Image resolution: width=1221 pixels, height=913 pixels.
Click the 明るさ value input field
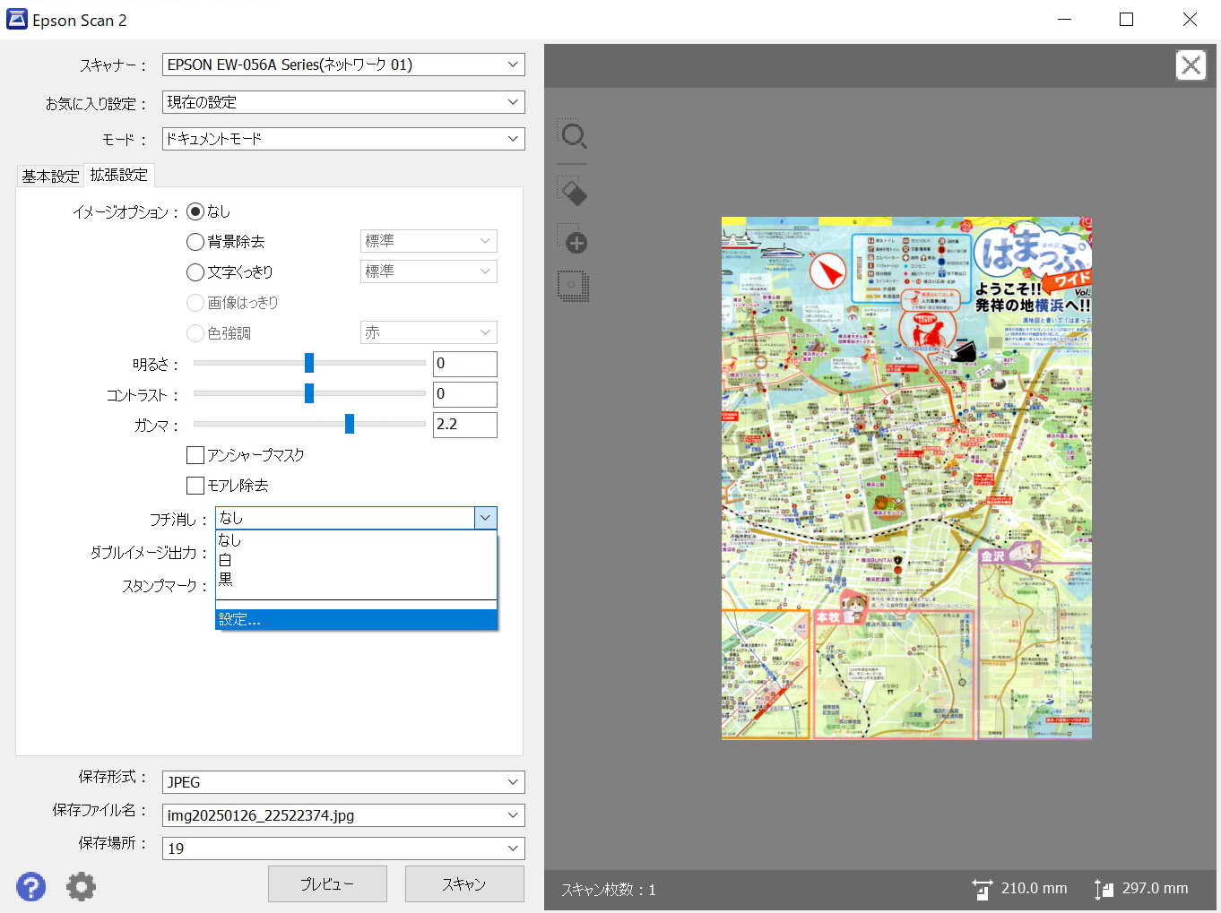pos(464,364)
